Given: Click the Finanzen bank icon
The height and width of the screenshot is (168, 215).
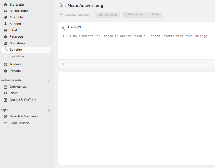Looking at the screenshot, I should tap(6, 37).
